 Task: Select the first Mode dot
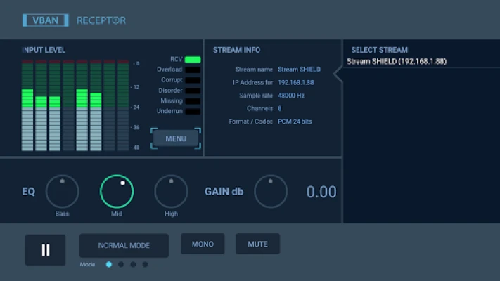pyautogui.click(x=109, y=265)
